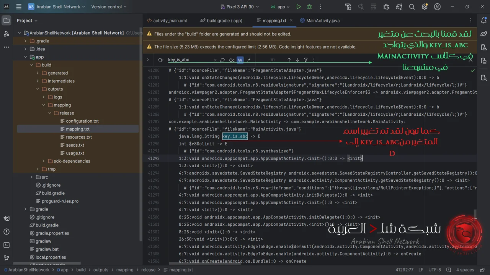This screenshot has width=490, height=275.
Task: Switch to MainActivity.java tab
Action: 320,21
